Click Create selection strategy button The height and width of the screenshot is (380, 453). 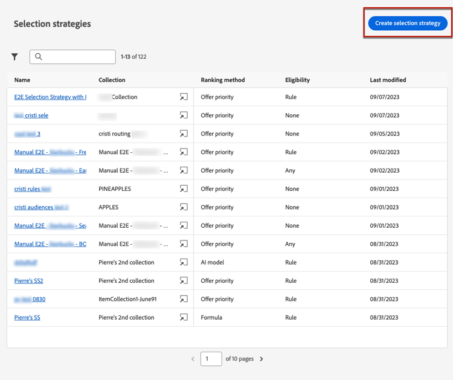[x=408, y=24]
